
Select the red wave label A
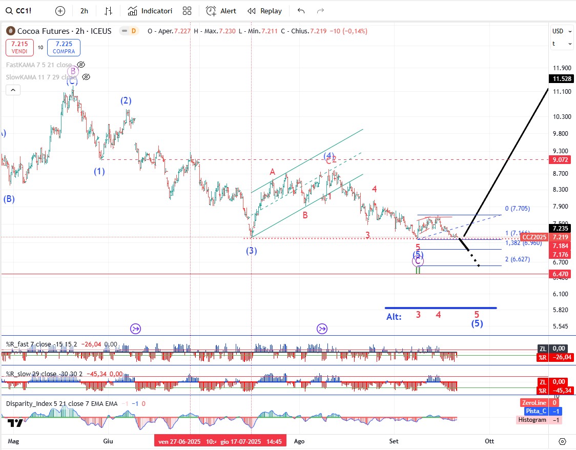tap(272, 172)
